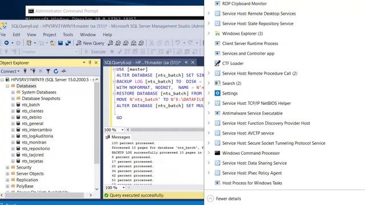Click the DAX query icon in the toolbar
This screenshot has height=205, width=365.
click(141, 43)
